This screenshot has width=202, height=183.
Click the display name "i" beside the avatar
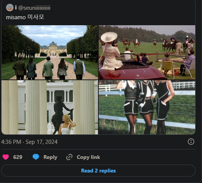16,8
